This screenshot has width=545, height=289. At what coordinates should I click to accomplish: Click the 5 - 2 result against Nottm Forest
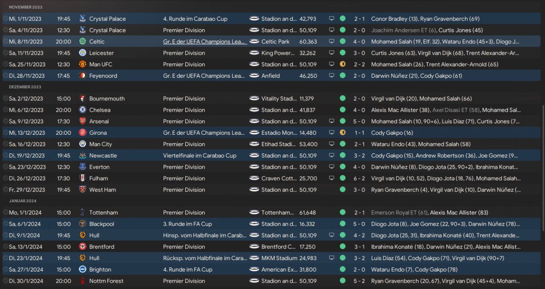click(359, 281)
